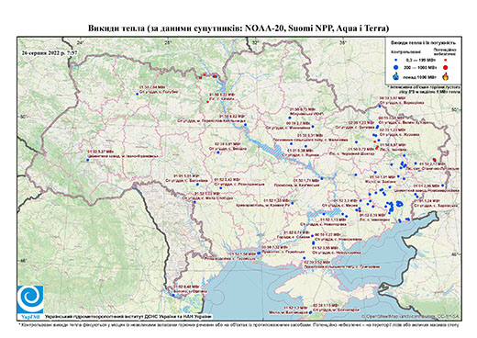The height and width of the screenshot is (338, 477).
Task: Click the blue flame icon in legend
Action: coord(396,76)
